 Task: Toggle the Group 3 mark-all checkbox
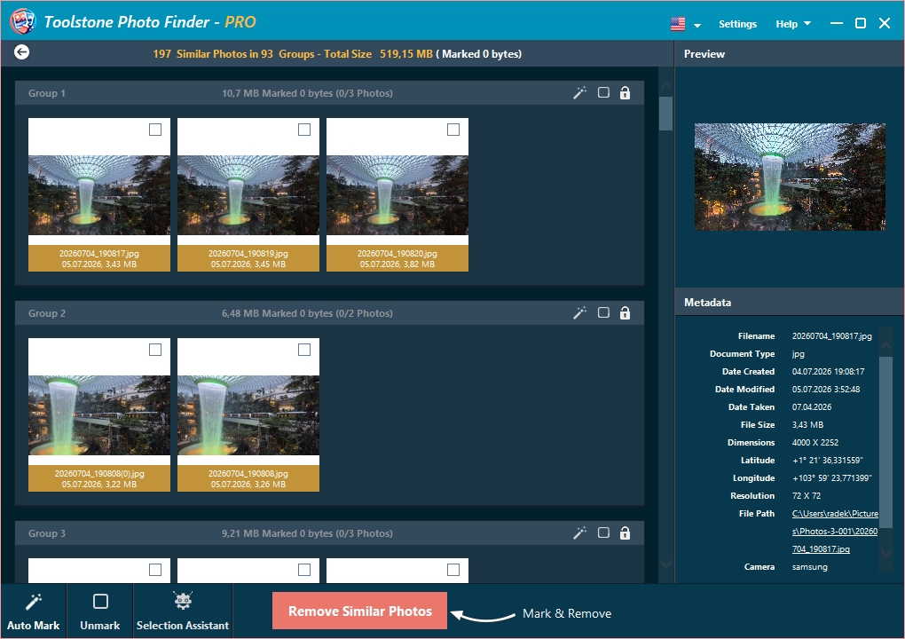point(603,532)
